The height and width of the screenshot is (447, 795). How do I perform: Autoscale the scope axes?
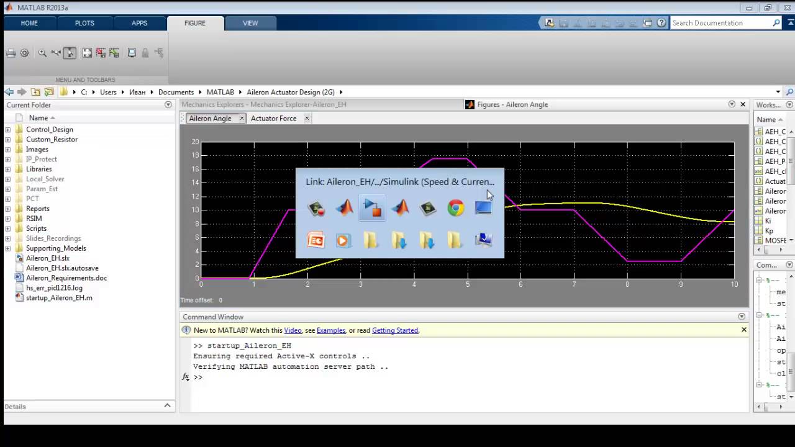tap(87, 53)
